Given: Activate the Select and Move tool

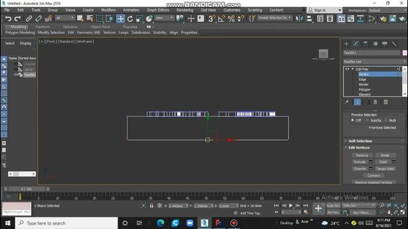Looking at the screenshot, I should point(120,18).
